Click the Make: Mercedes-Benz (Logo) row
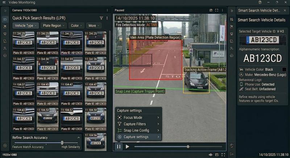290x158 pixels. (262, 75)
